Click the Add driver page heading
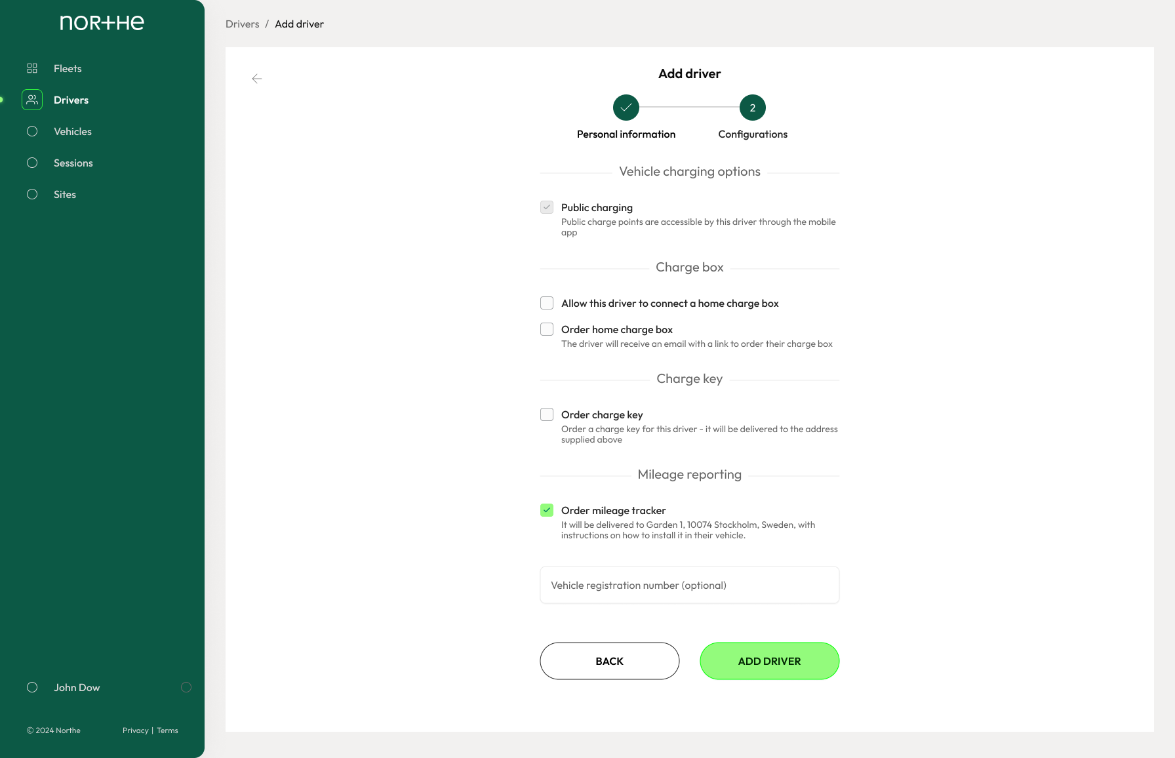Viewport: 1175px width, 758px height. coord(690,73)
